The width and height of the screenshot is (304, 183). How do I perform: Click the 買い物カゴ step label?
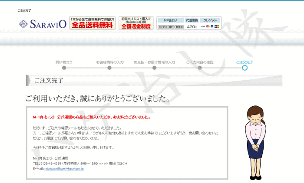(64, 62)
